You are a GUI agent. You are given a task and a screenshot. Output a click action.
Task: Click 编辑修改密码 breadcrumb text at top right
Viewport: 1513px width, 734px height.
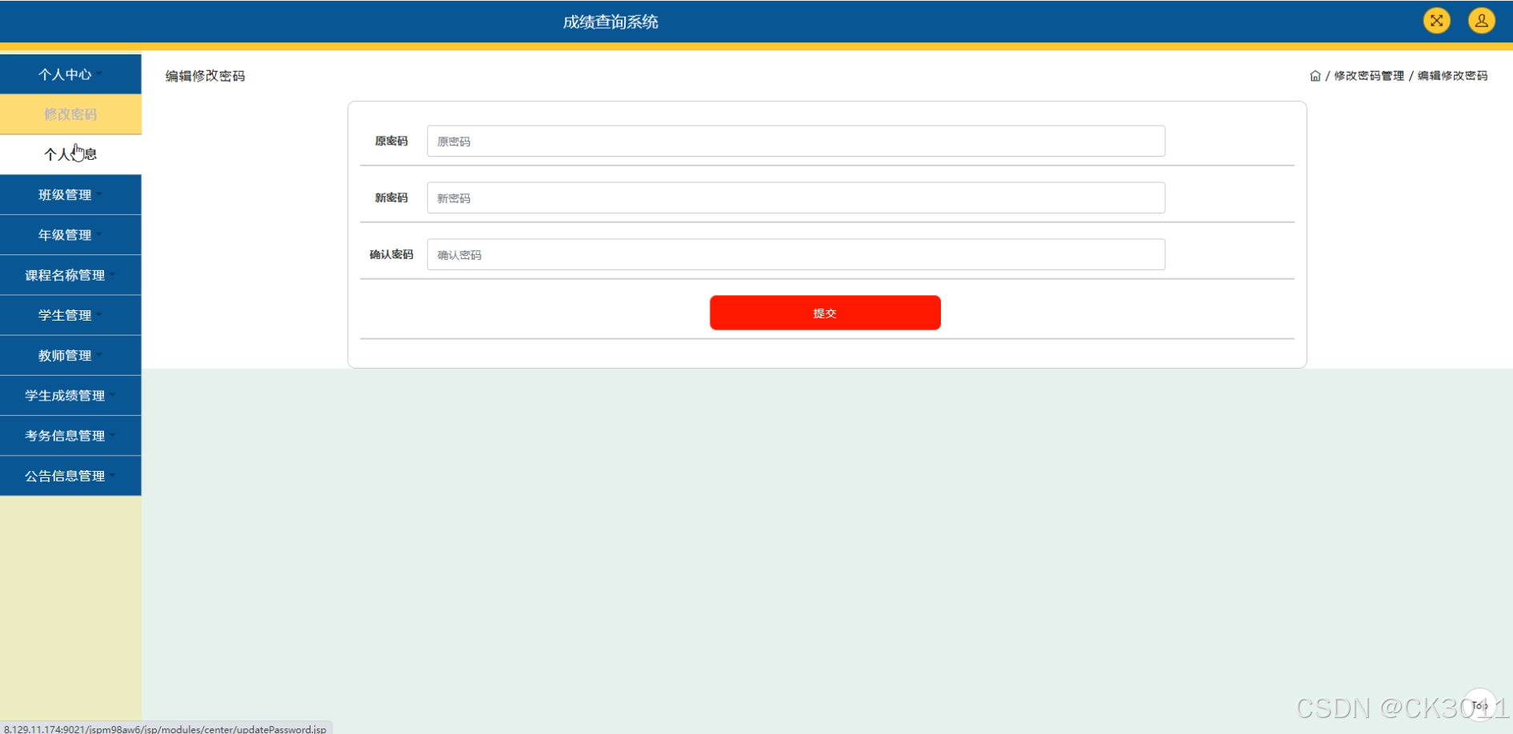(x=1452, y=76)
